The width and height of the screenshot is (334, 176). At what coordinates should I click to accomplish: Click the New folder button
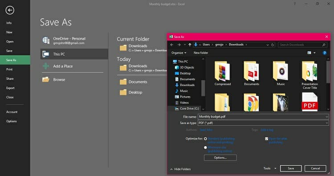tap(201, 53)
